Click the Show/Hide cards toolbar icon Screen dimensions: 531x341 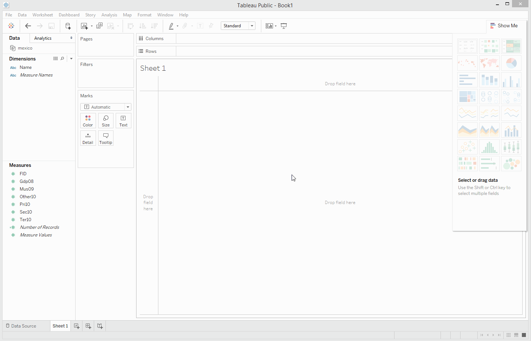269,26
